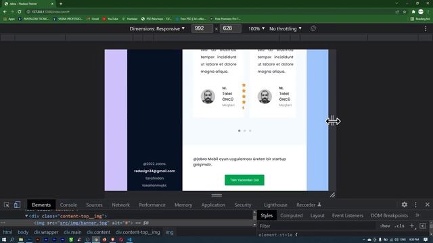Click the styles Filter field
433x243 pixels.
pos(316,226)
